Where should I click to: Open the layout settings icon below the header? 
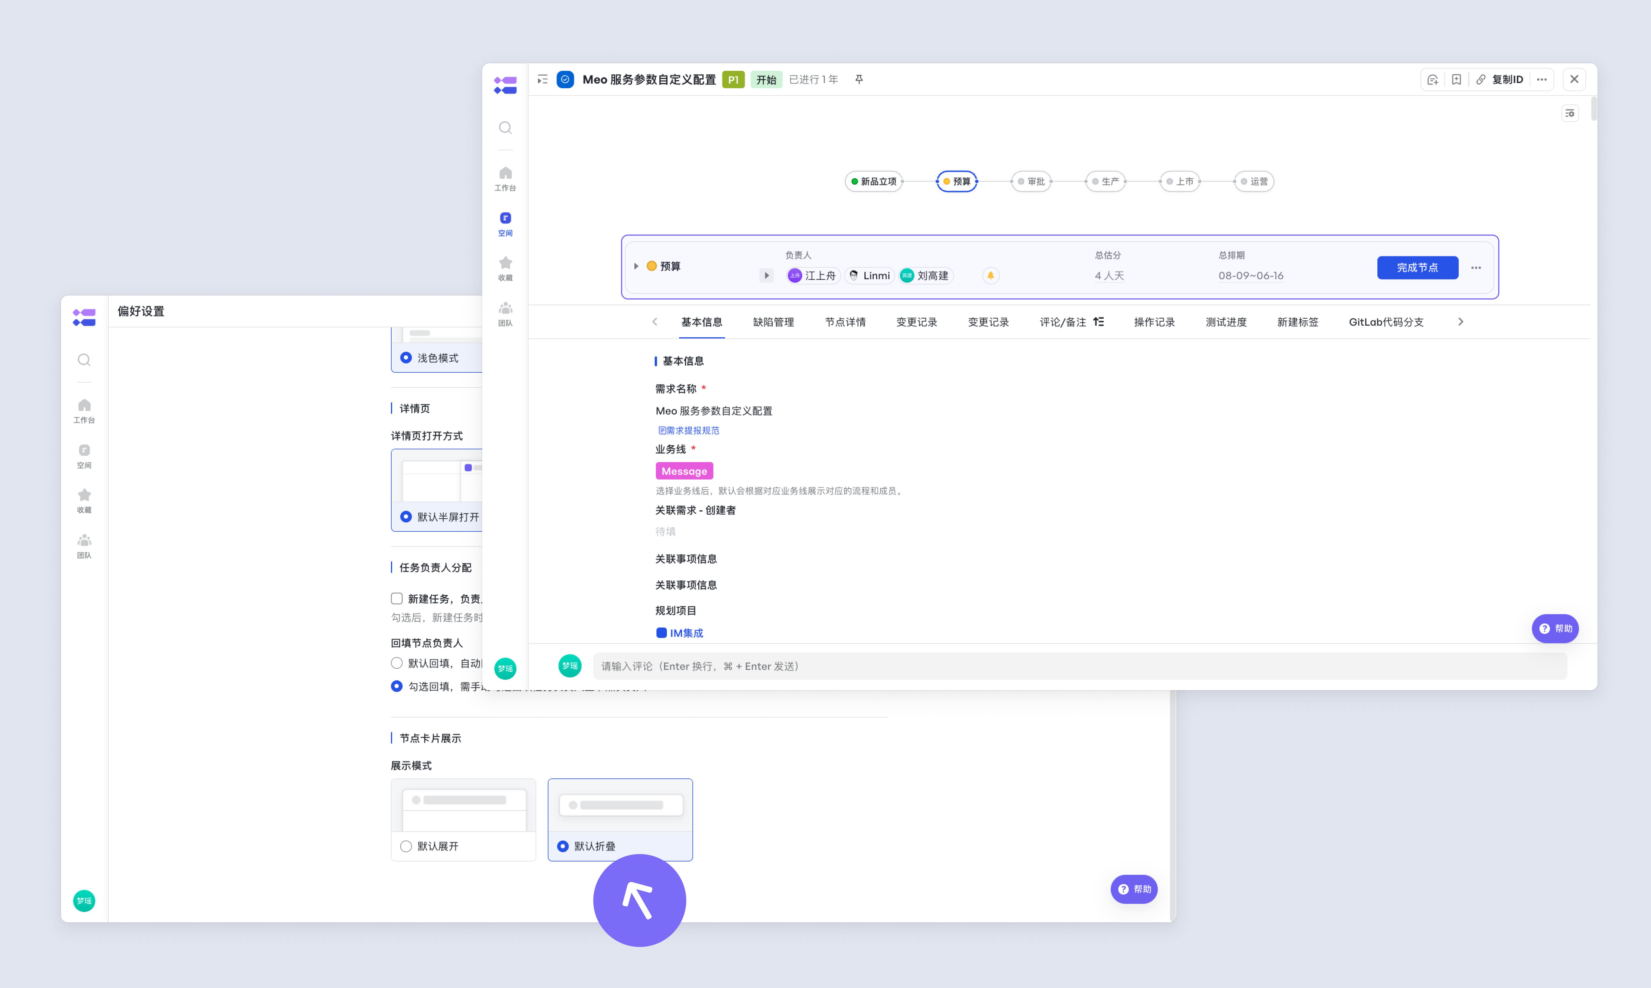1570,113
